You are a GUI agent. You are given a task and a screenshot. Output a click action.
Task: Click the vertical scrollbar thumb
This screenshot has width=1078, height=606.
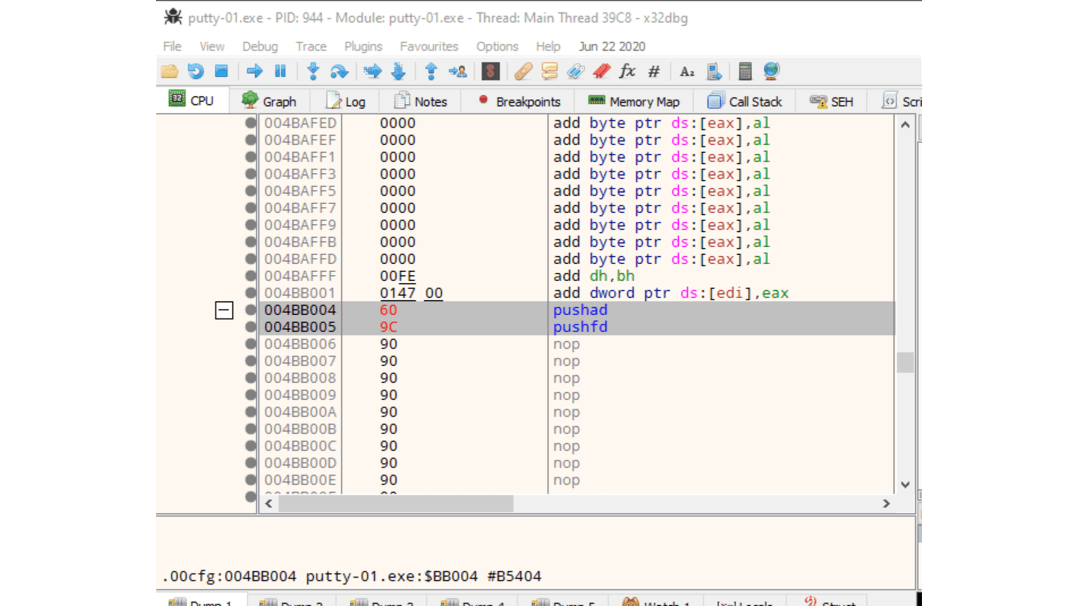point(905,362)
